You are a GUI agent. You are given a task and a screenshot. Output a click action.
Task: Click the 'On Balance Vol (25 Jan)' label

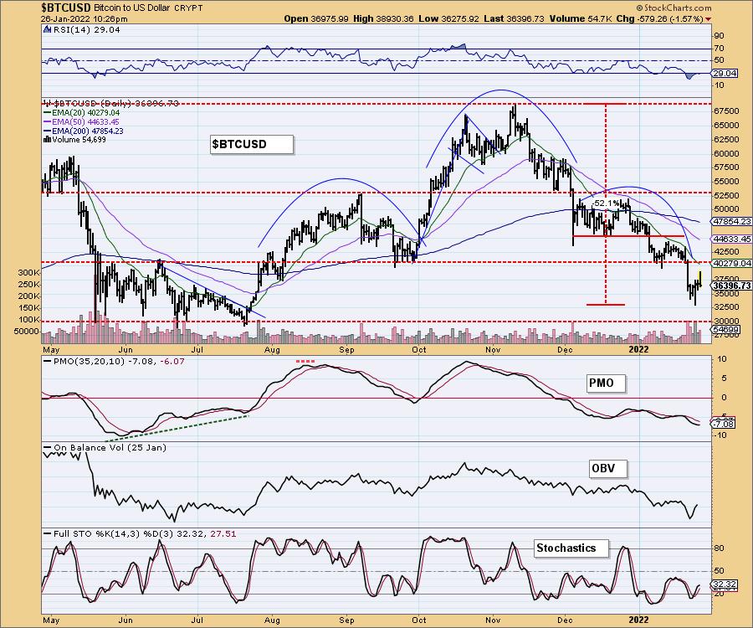point(105,448)
